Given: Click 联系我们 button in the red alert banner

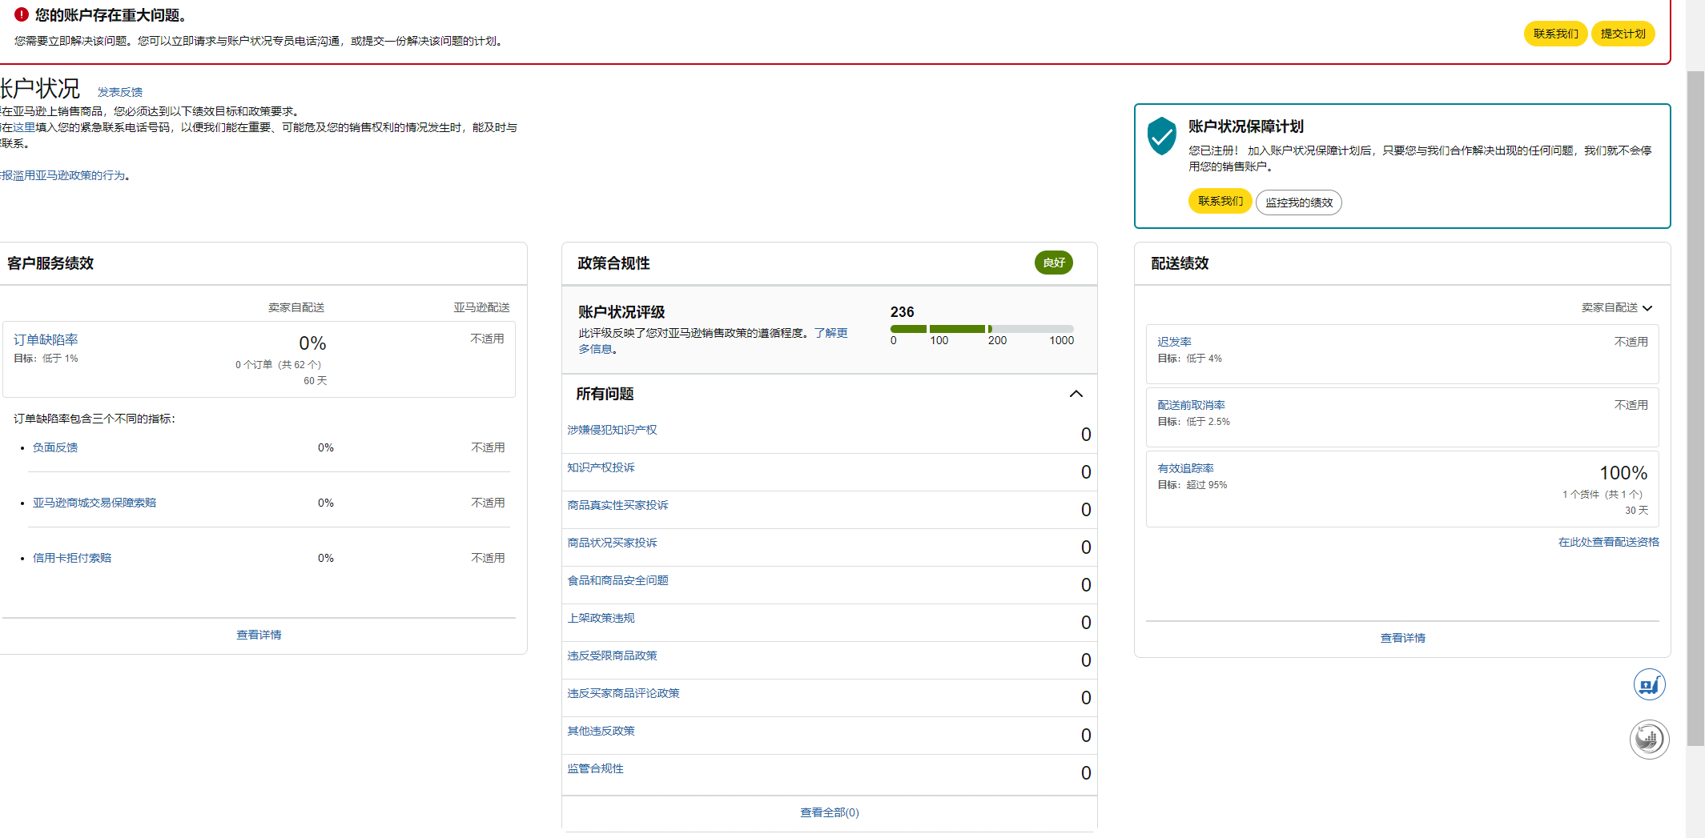Looking at the screenshot, I should pyautogui.click(x=1554, y=34).
